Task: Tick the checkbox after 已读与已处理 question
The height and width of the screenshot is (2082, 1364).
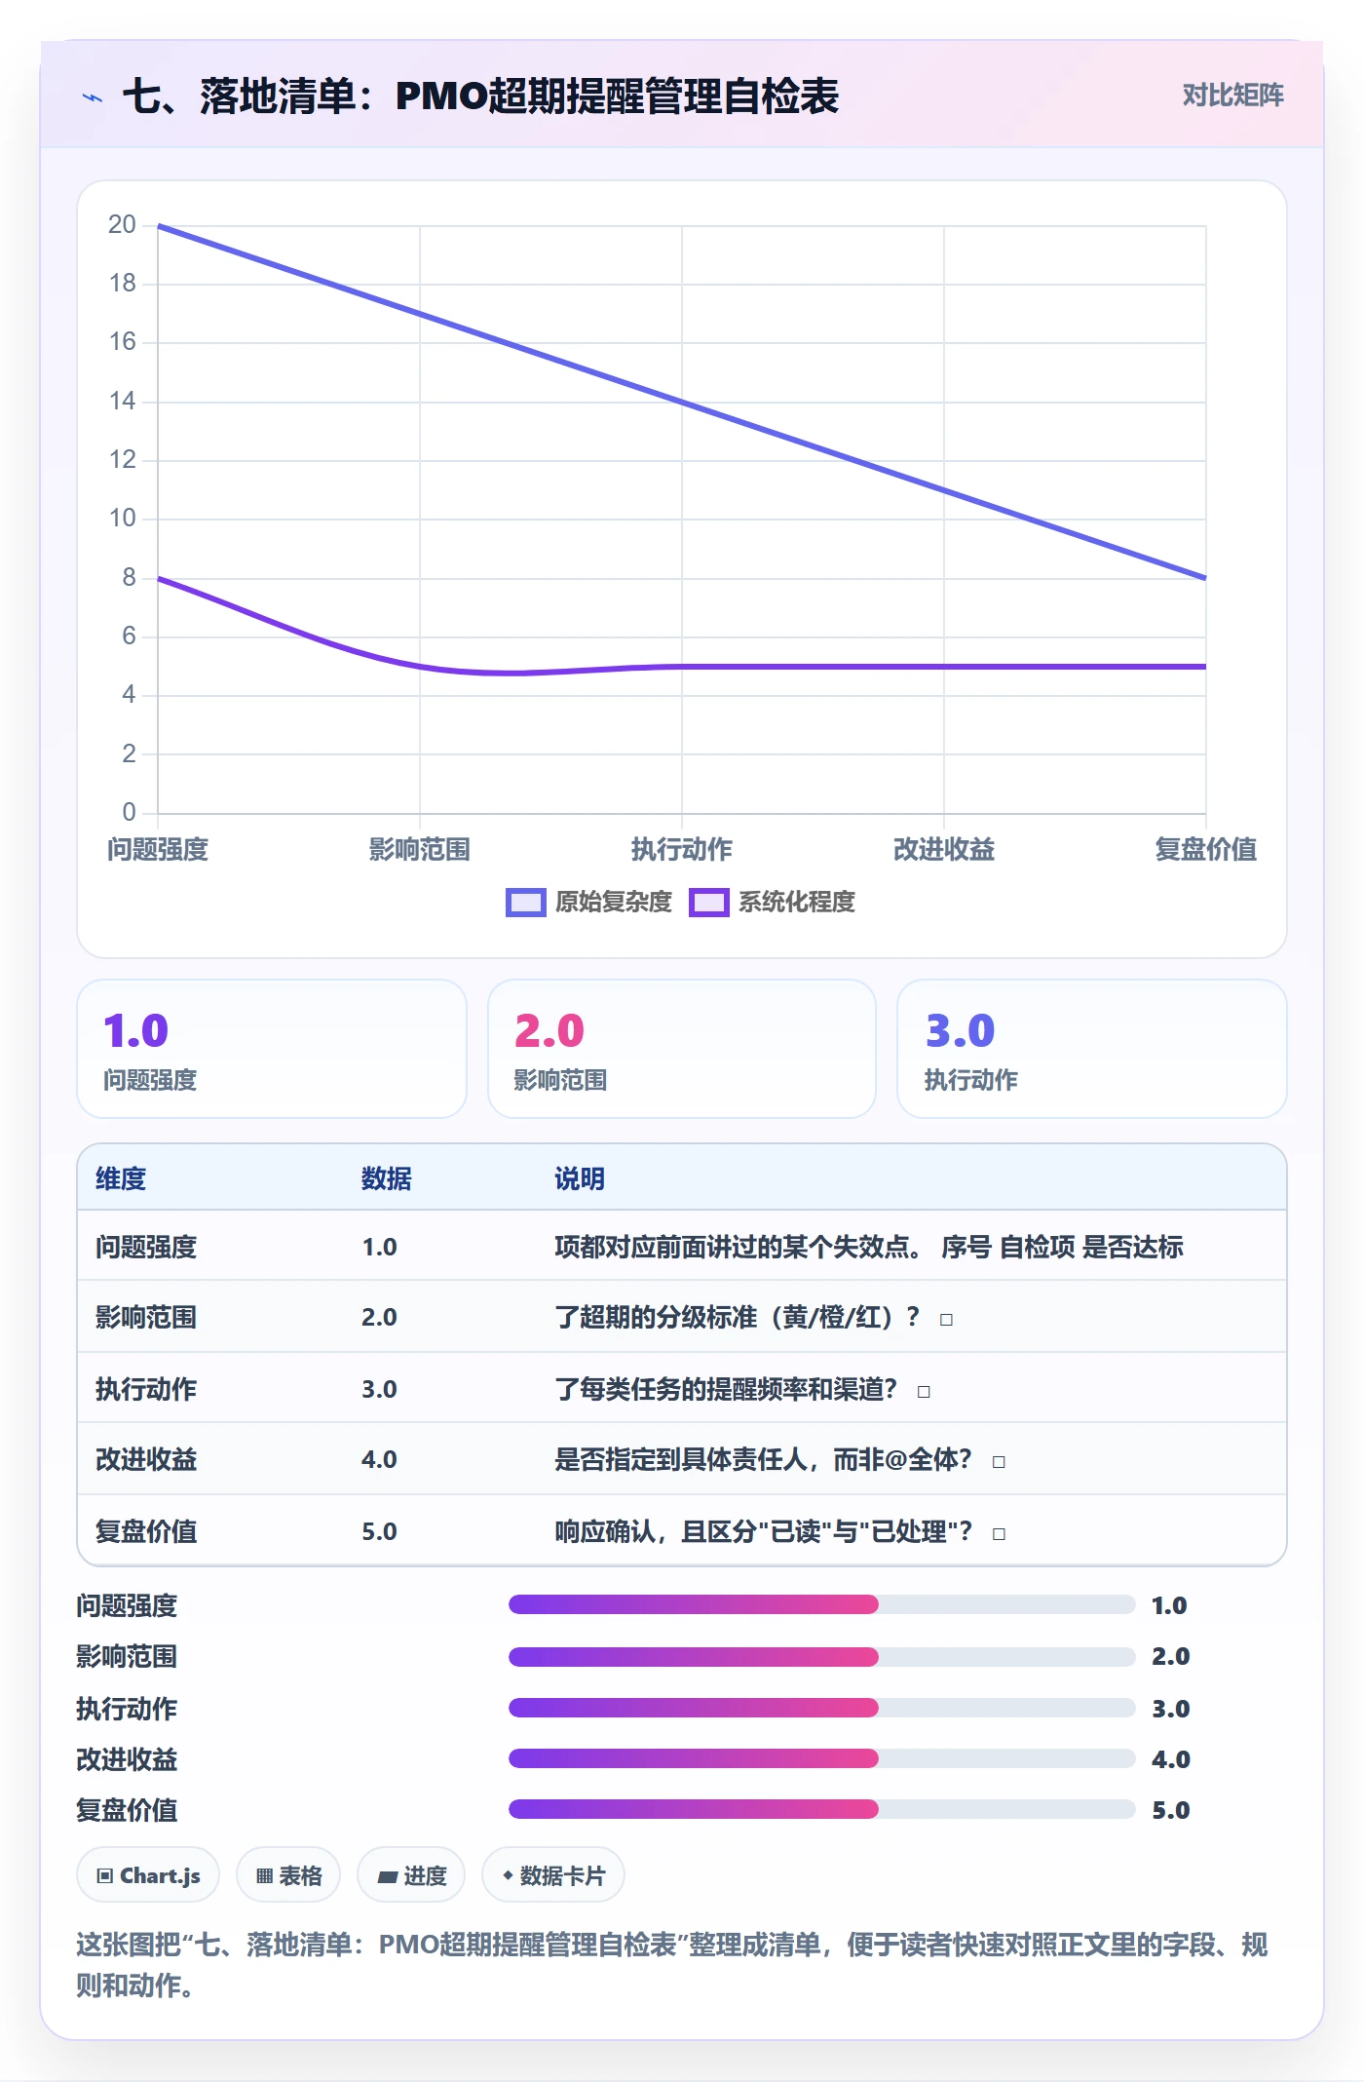Action: 999,1534
